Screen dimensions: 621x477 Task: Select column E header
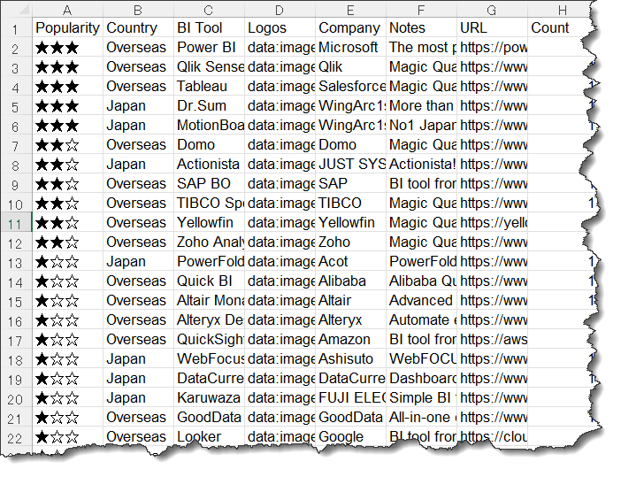[351, 10]
